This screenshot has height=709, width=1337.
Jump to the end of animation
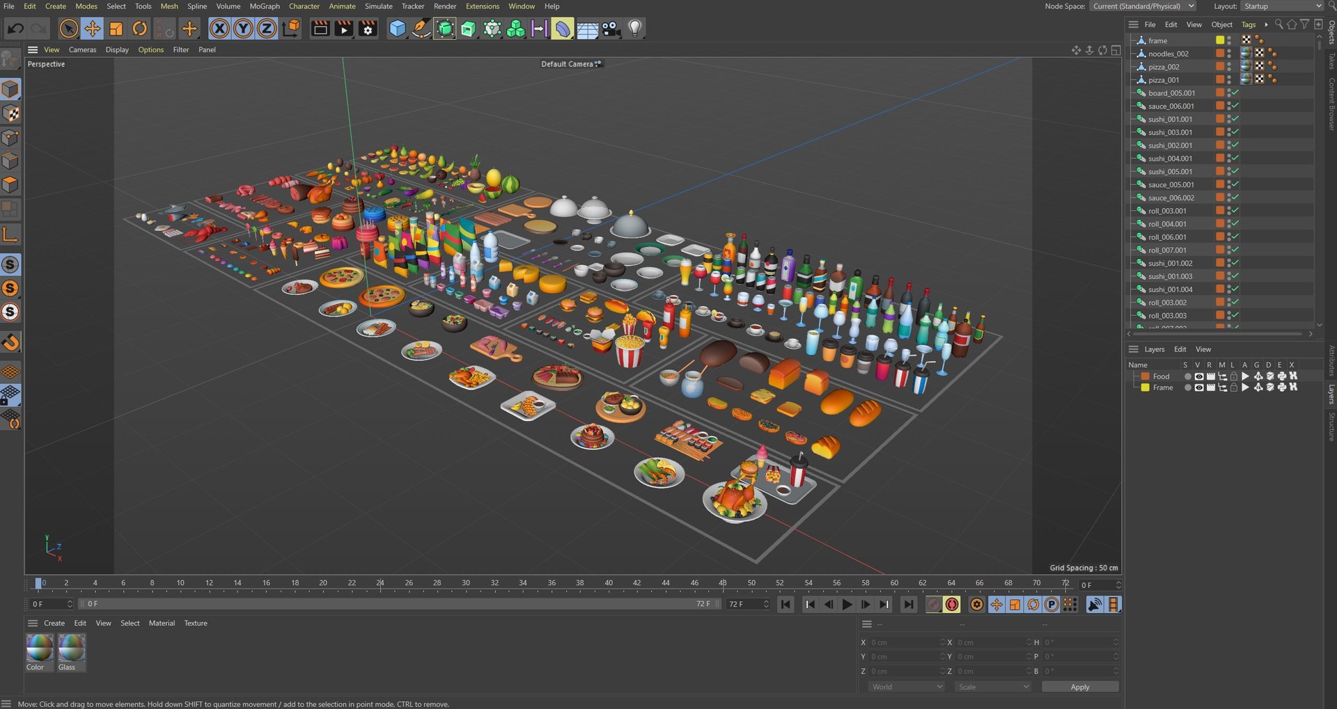point(908,605)
